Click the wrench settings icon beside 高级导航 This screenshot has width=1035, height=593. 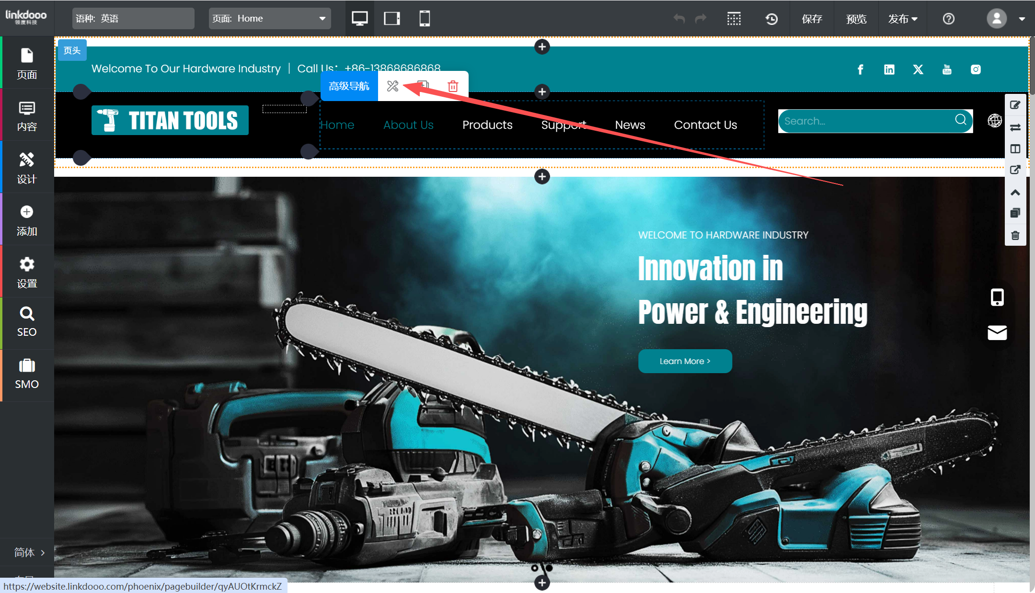point(392,86)
